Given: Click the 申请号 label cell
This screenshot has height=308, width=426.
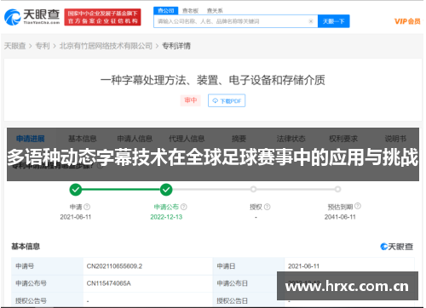Looking at the screenshot, I should coord(47,266).
